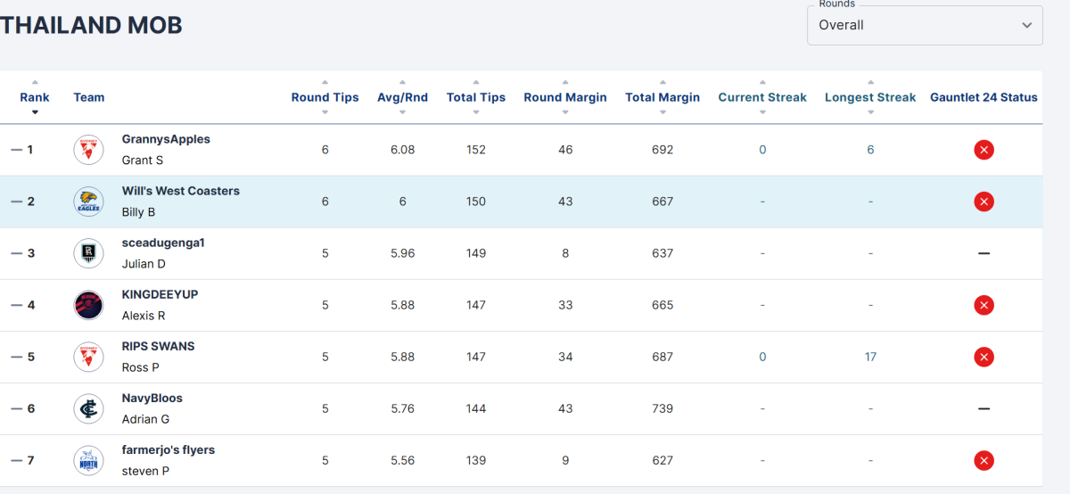1070x494 pixels.
Task: Sort by Avg/Rnd column header
Action: [x=402, y=97]
